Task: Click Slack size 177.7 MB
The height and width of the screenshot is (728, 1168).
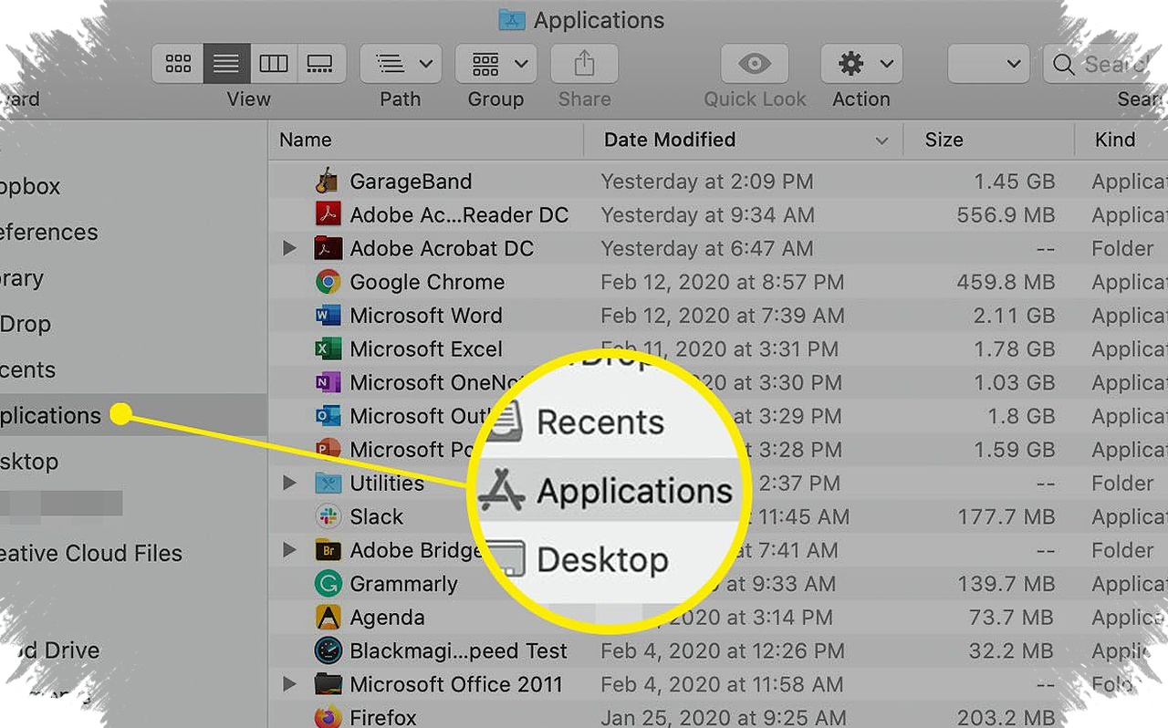Action: point(1006,516)
